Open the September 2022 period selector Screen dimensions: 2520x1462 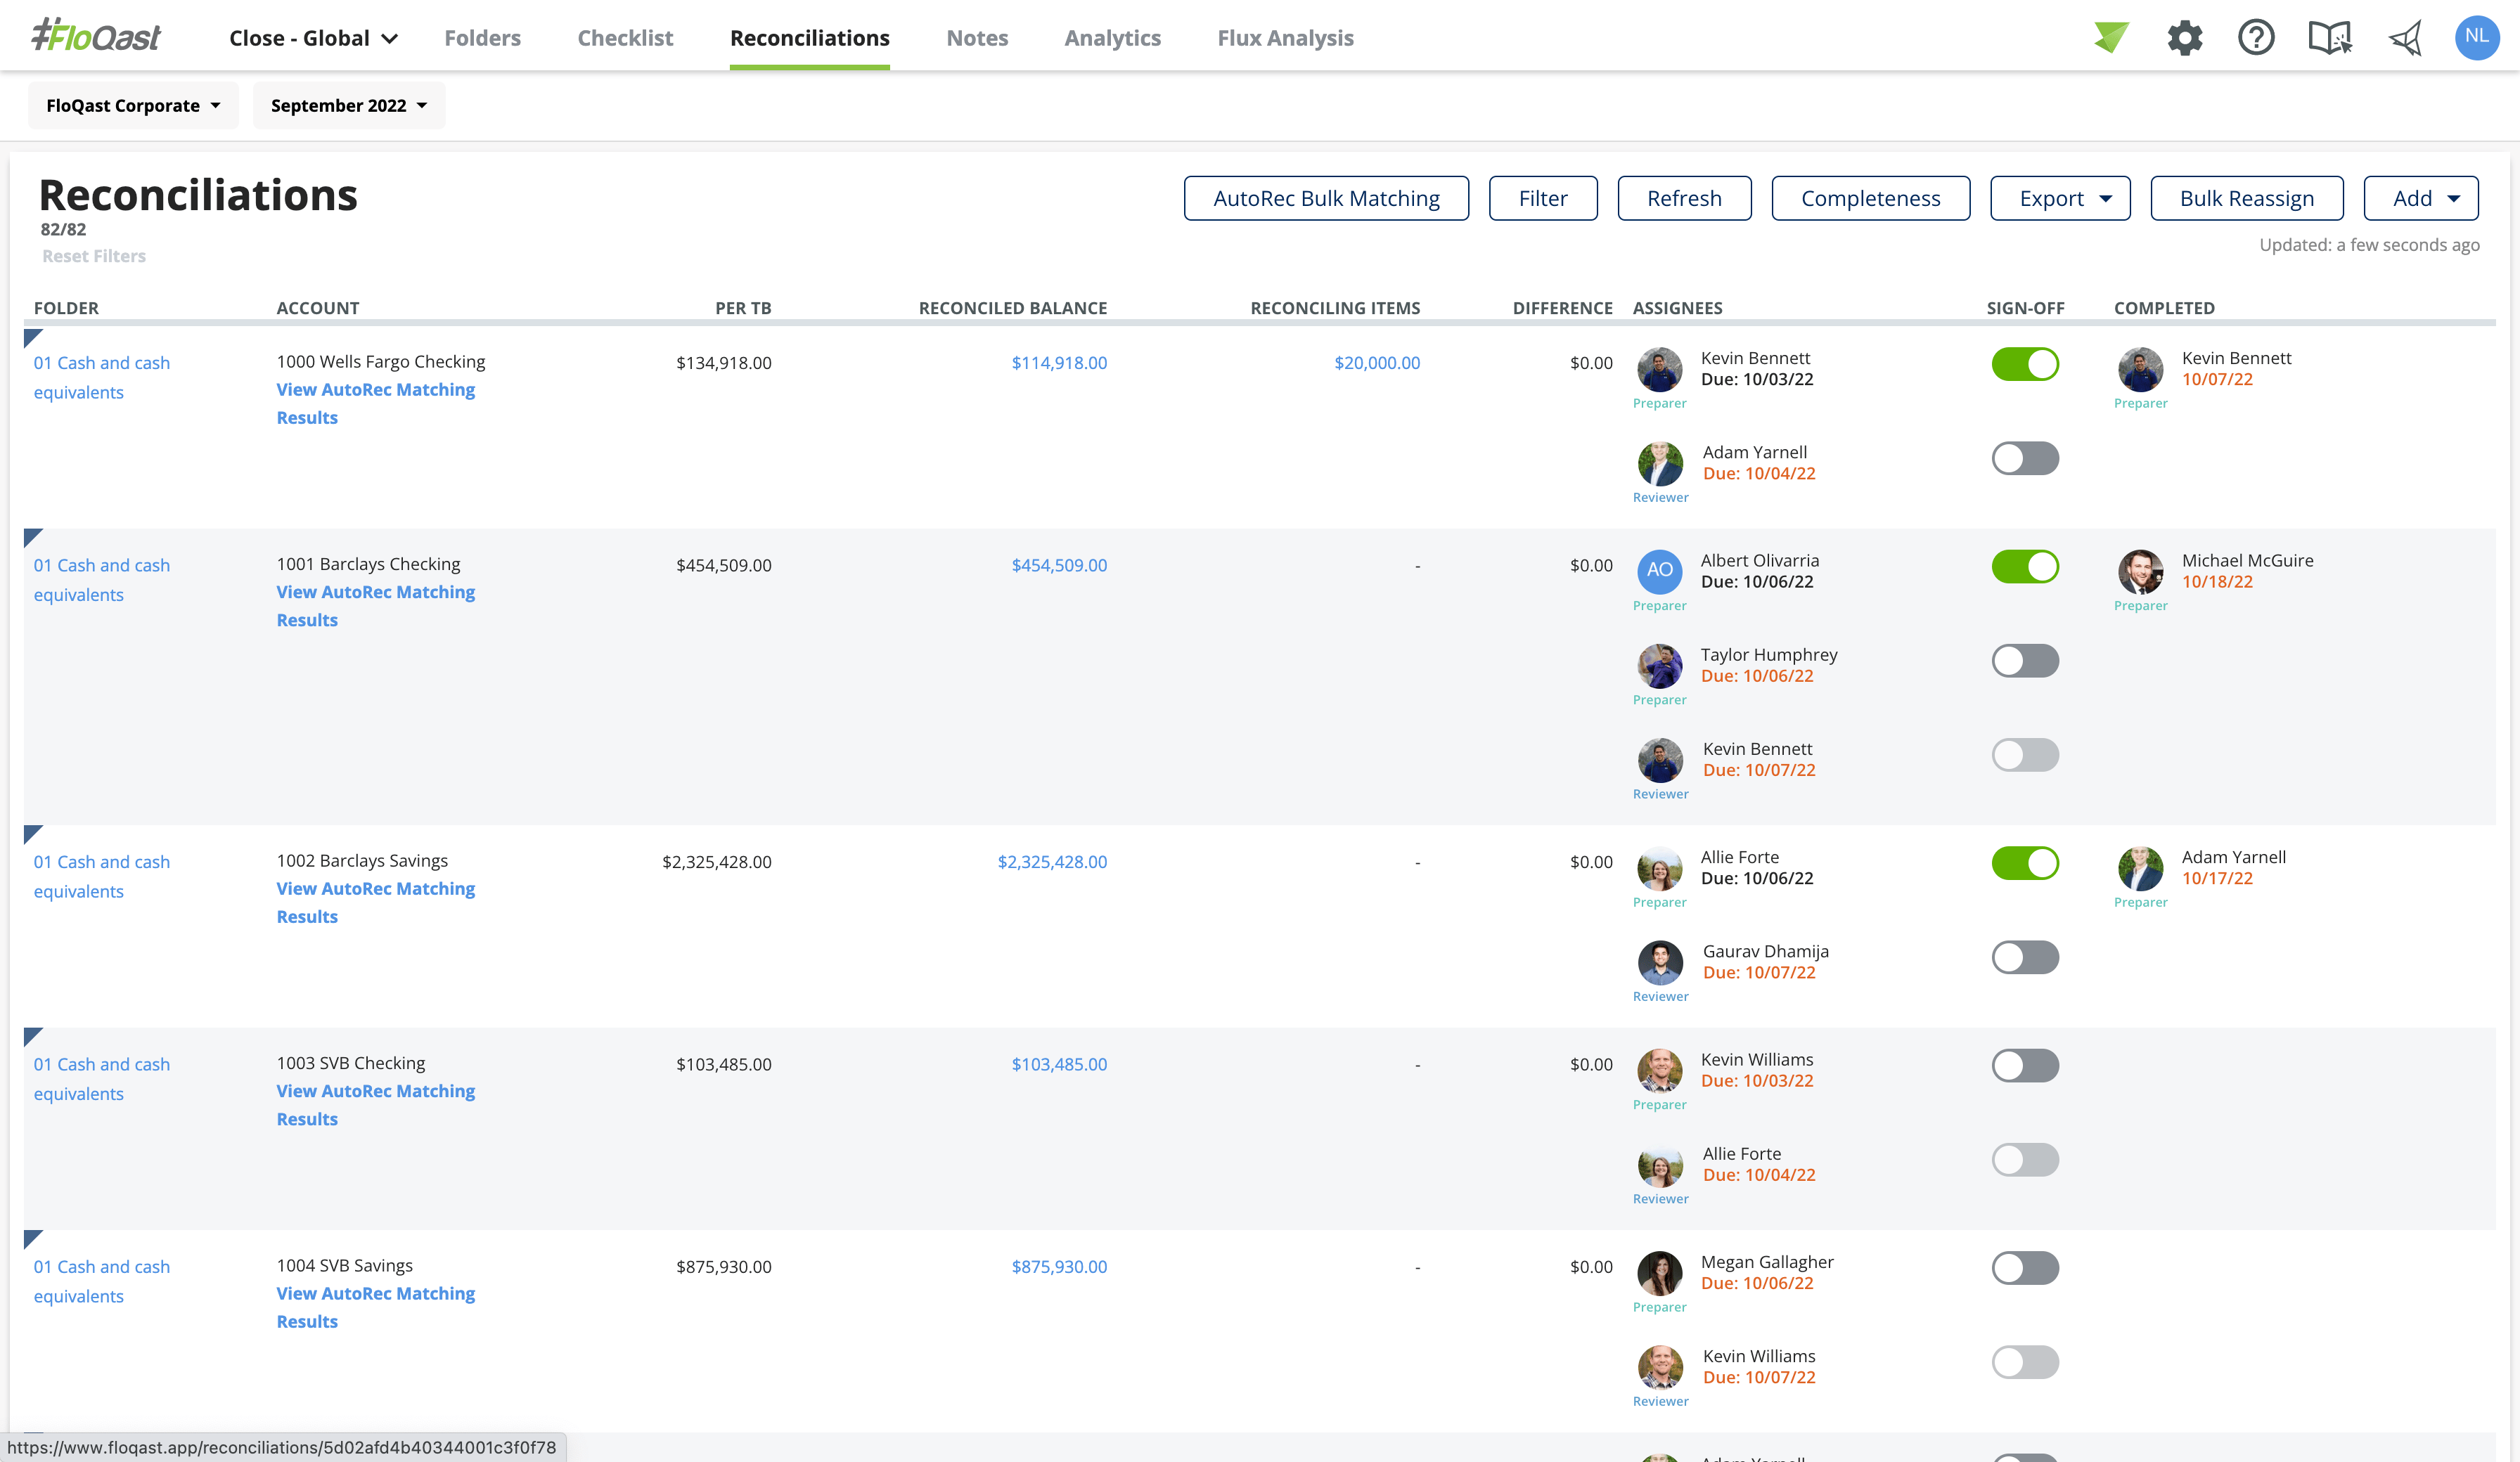348,105
